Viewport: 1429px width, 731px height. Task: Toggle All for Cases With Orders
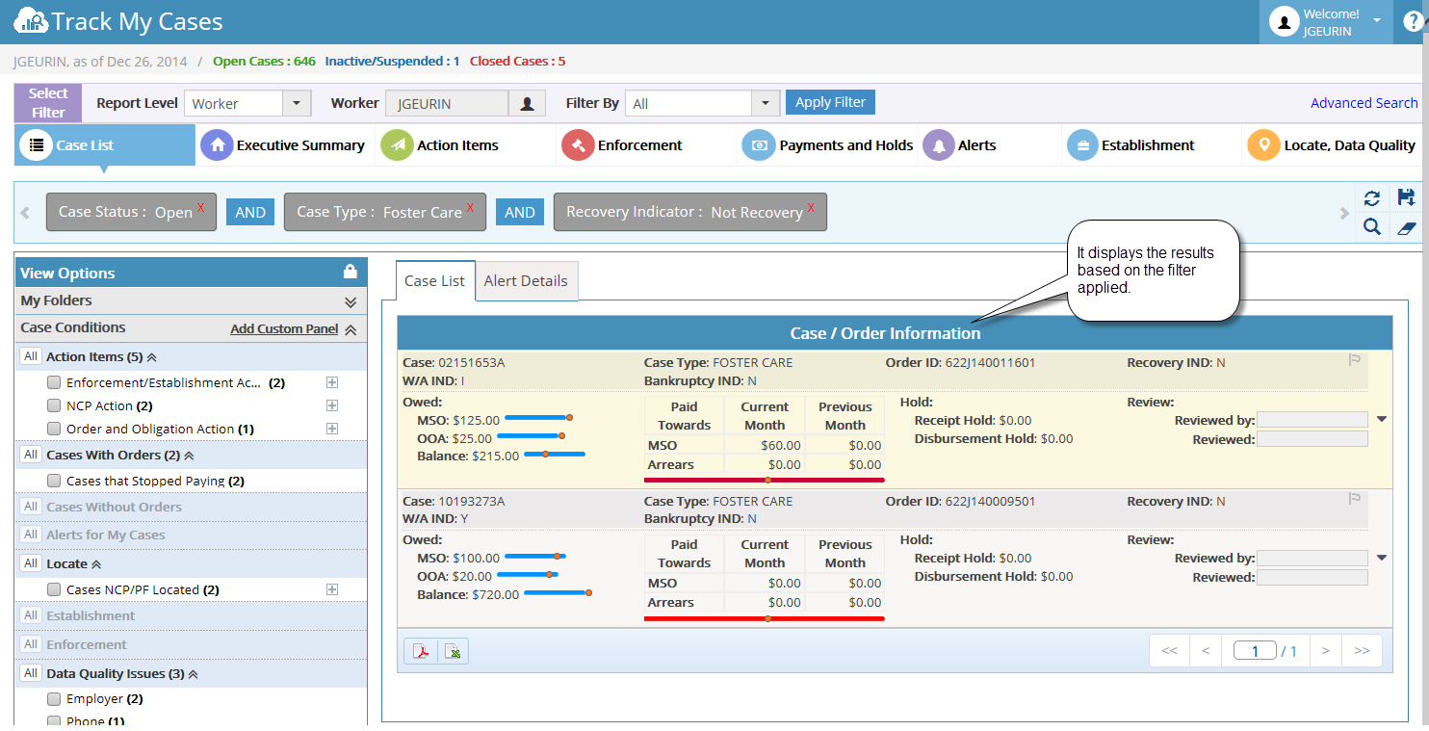[31, 455]
